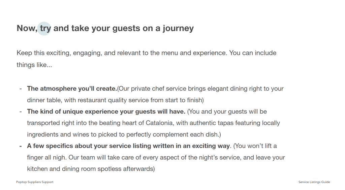Click the dash bullet before "The atmosphere"
The height and width of the screenshot is (190, 345).
21,89
